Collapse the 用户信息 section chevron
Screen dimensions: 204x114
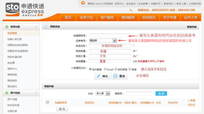(36, 93)
